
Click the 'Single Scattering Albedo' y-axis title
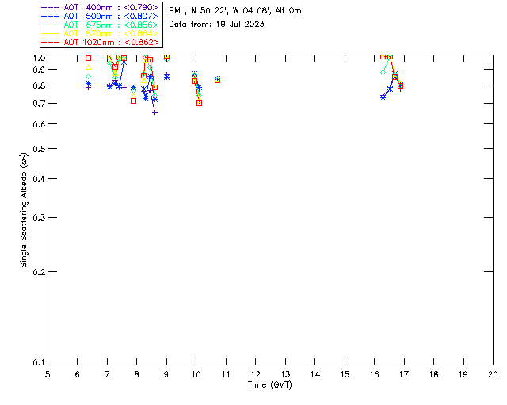(x=24, y=211)
